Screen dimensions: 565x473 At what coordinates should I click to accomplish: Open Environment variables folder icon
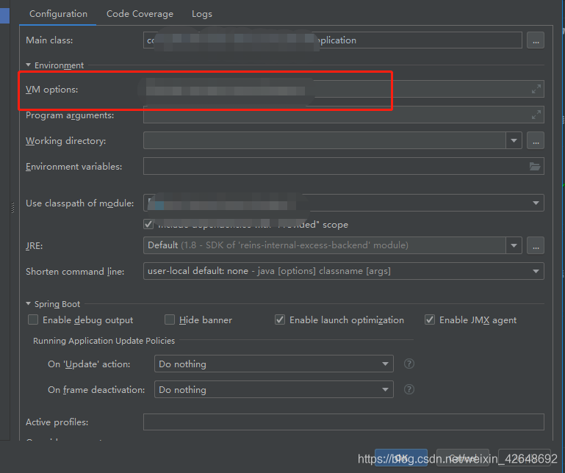pyautogui.click(x=535, y=166)
